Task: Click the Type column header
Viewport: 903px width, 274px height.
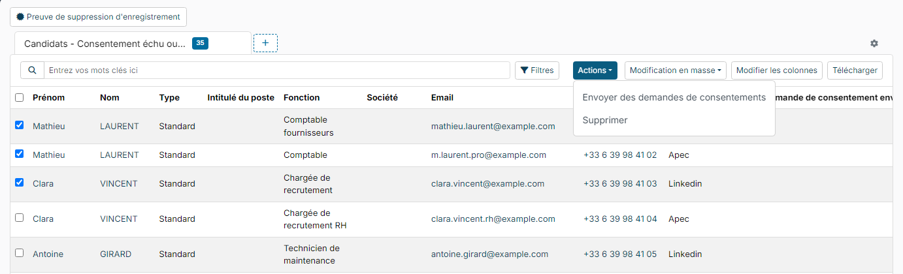Action: (x=169, y=98)
